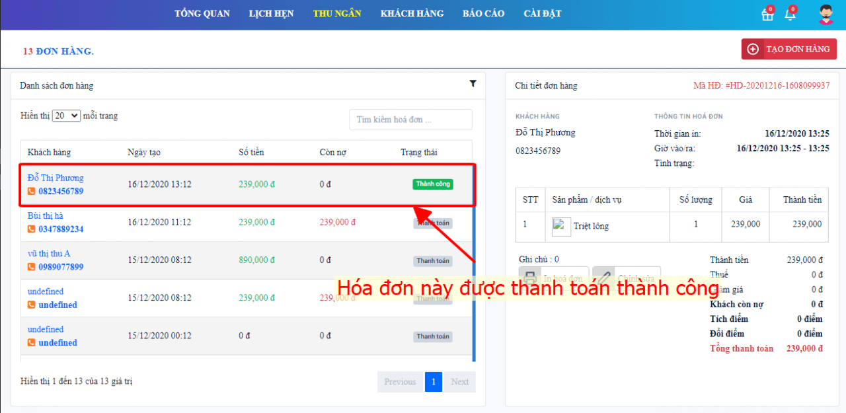
Task: Go to the BÁO CÁO menu
Action: tap(483, 13)
